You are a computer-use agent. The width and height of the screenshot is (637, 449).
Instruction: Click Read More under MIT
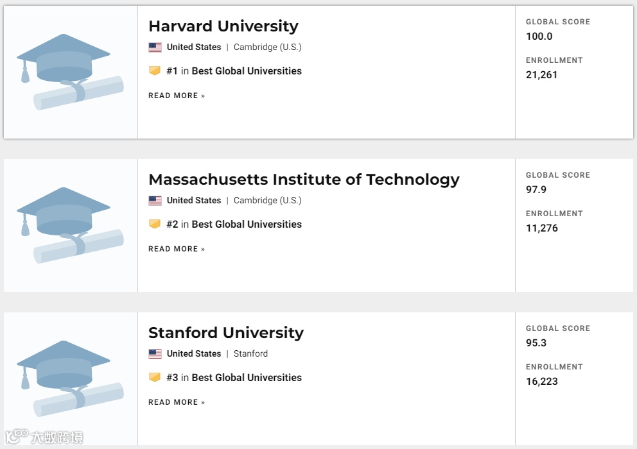click(177, 249)
